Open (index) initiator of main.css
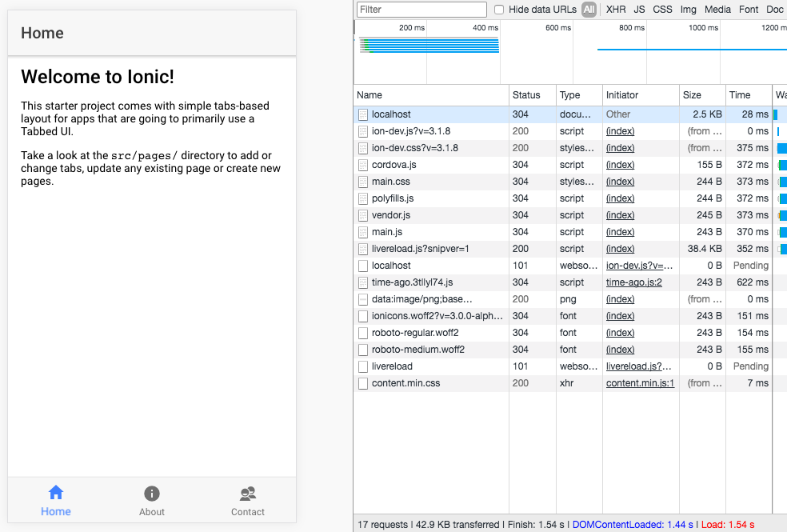787x532 pixels. click(620, 182)
